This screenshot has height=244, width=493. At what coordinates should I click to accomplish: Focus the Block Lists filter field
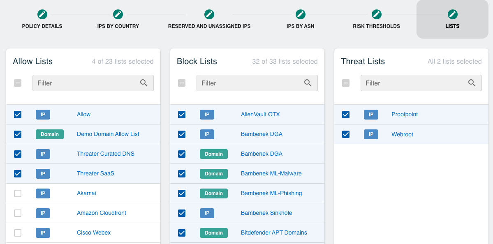click(257, 83)
